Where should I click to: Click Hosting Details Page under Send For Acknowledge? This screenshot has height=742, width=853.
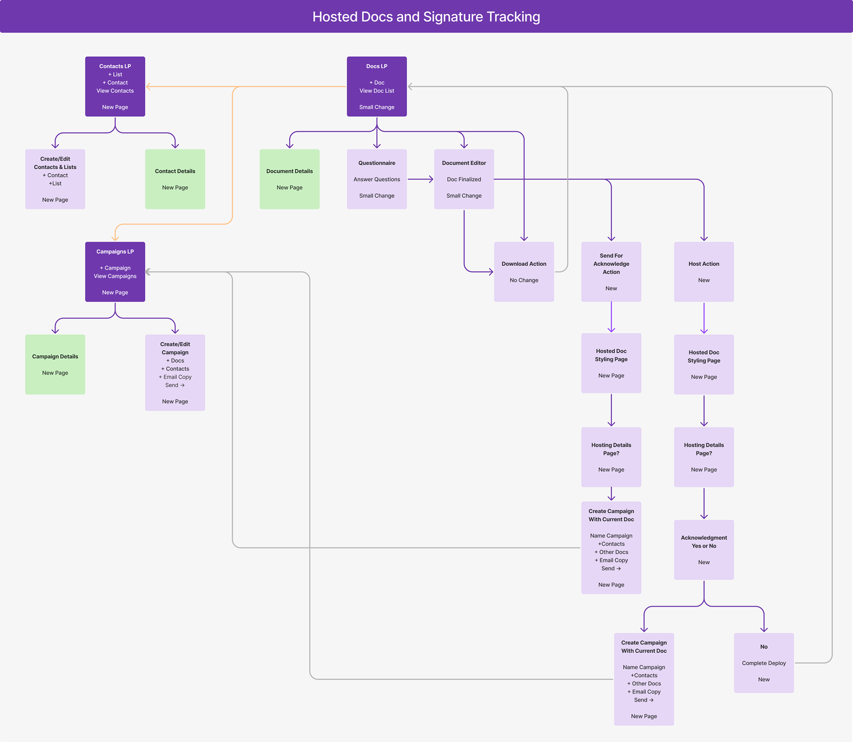[611, 457]
